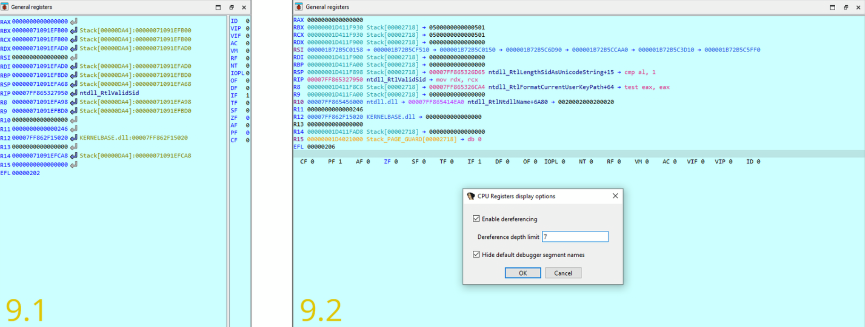Click the Dereference depth limit input field
This screenshot has width=865, height=327.
575,237
